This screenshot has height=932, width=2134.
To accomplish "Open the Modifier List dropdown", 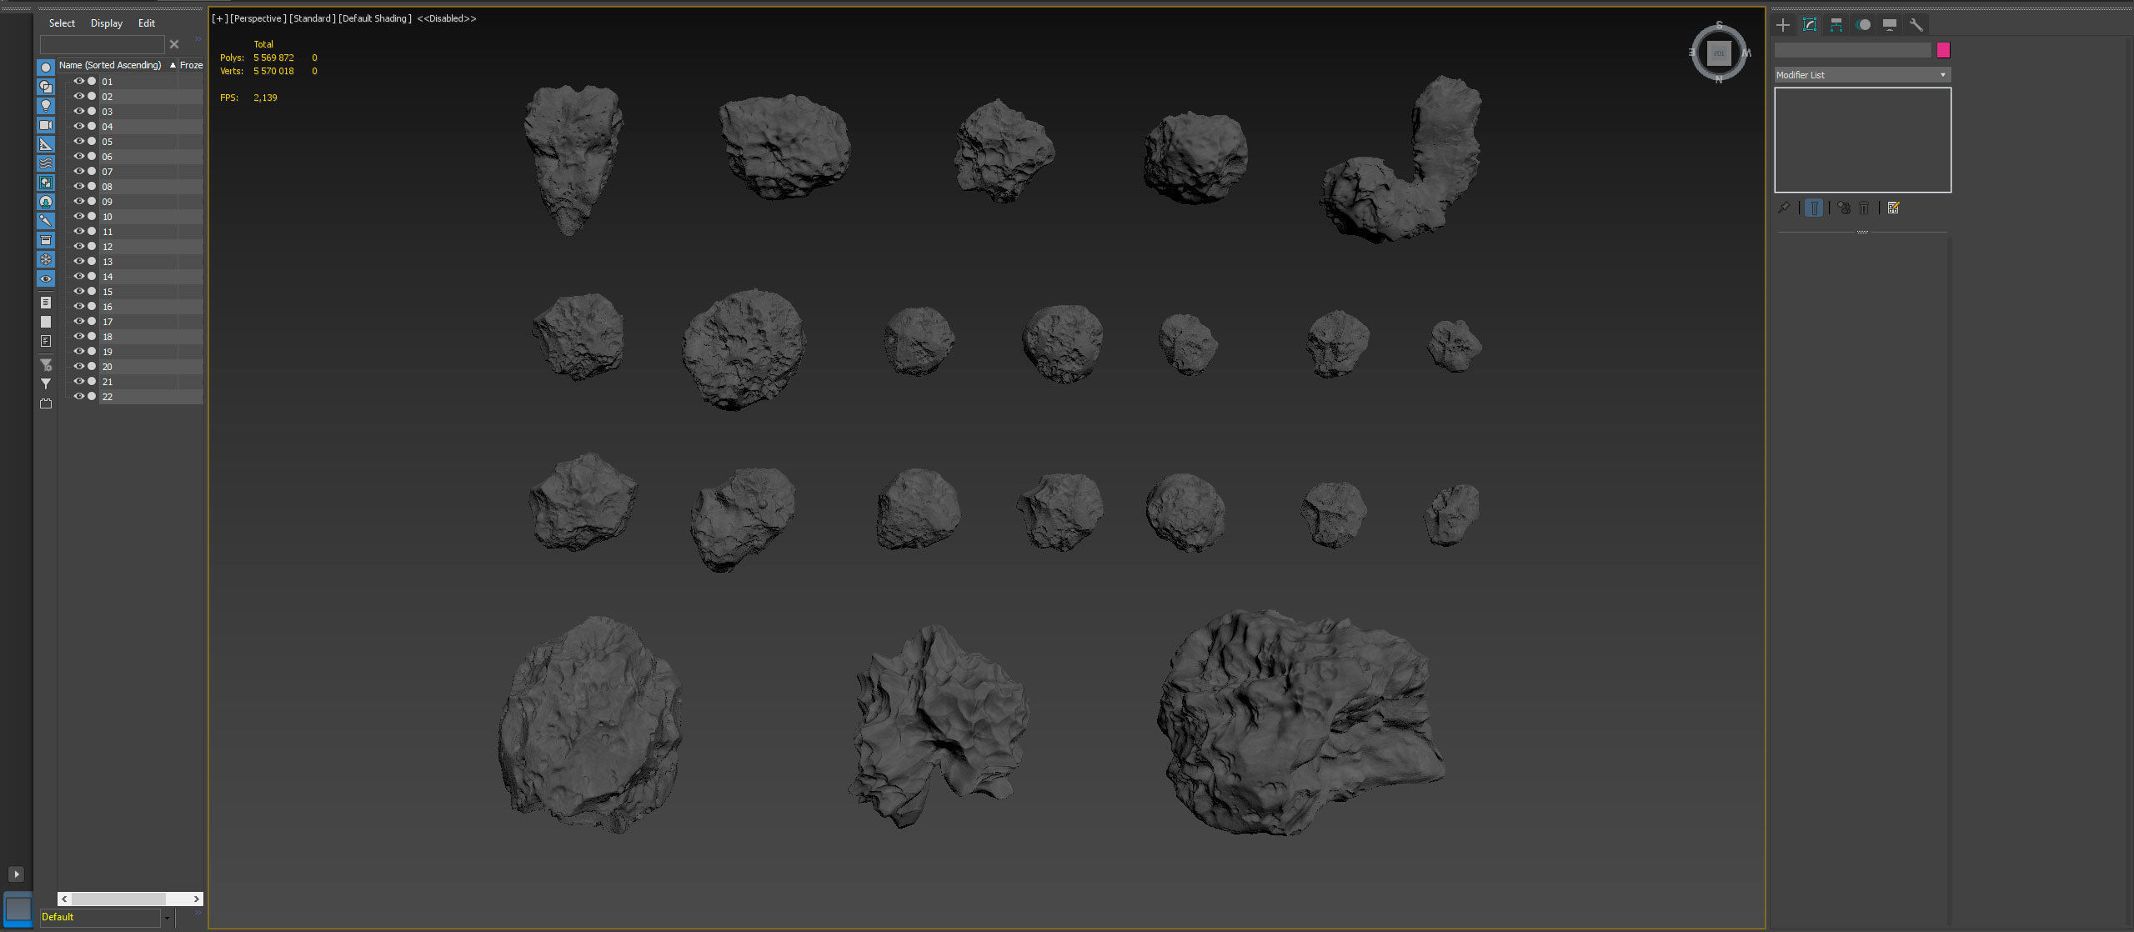I will coord(1862,75).
